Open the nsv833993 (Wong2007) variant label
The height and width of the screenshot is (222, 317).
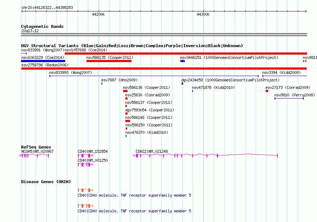click(x=71, y=72)
